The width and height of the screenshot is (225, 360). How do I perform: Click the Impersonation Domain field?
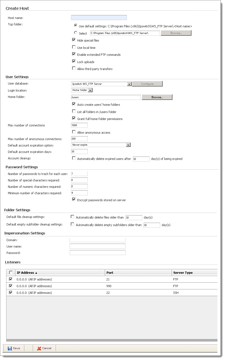click(98, 240)
